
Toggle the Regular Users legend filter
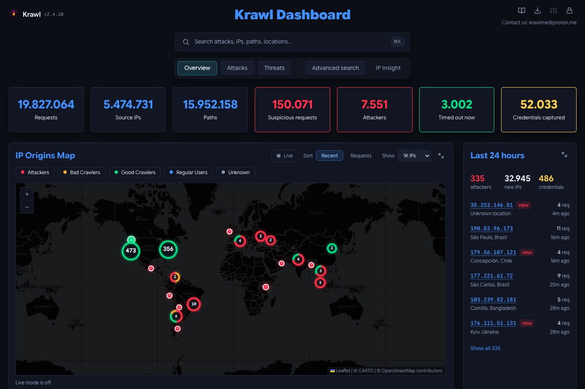tap(188, 173)
